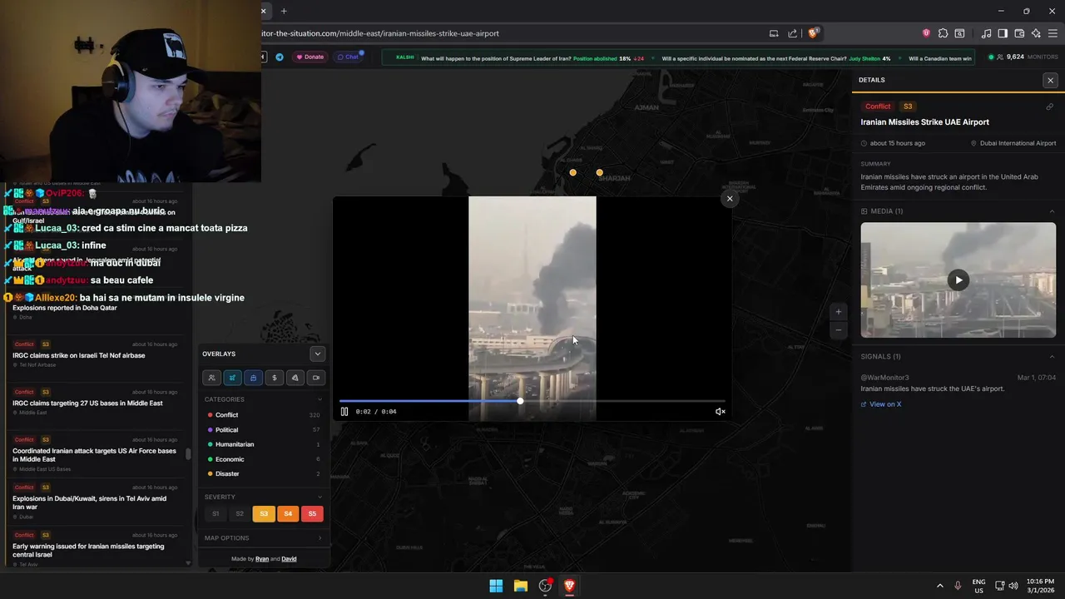Zoom in on the map
Viewport: 1065px width, 599px height.
tap(838, 312)
